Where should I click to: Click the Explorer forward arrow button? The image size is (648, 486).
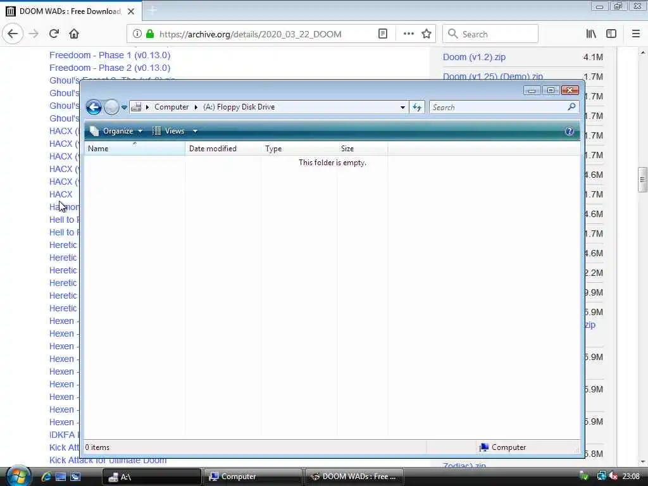coord(111,108)
